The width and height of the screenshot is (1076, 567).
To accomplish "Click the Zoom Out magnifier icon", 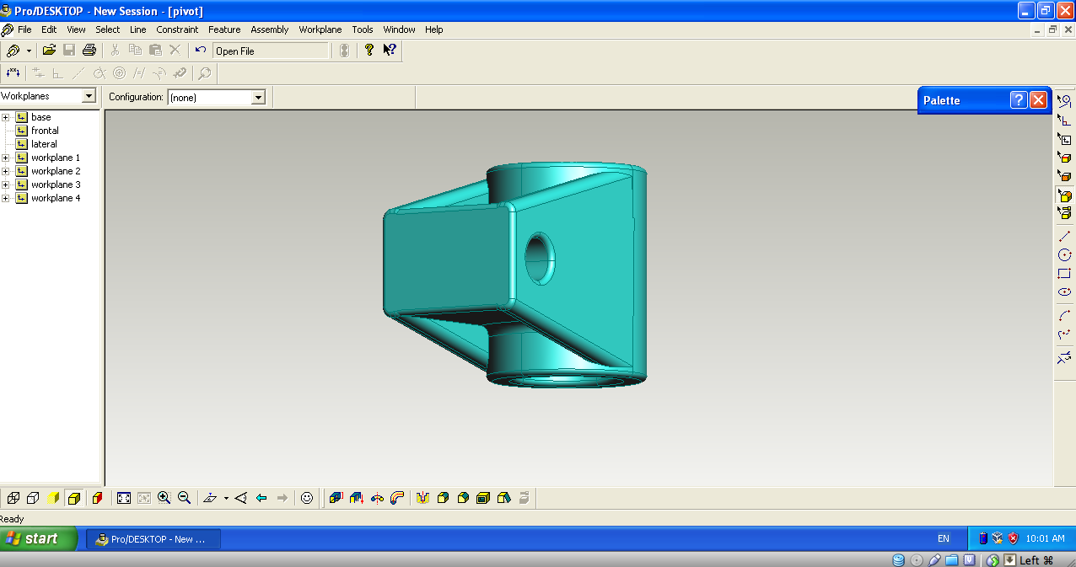I will [x=184, y=498].
